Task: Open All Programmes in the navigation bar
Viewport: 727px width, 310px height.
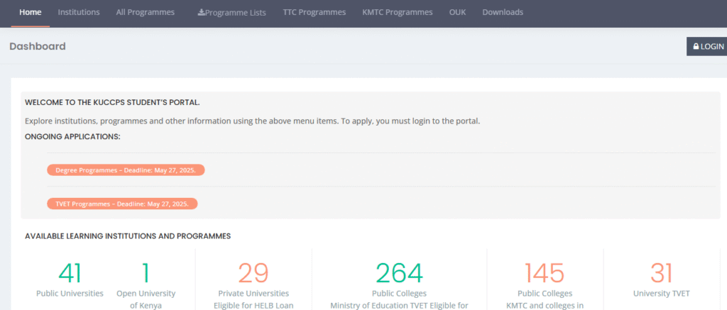Action: (145, 13)
